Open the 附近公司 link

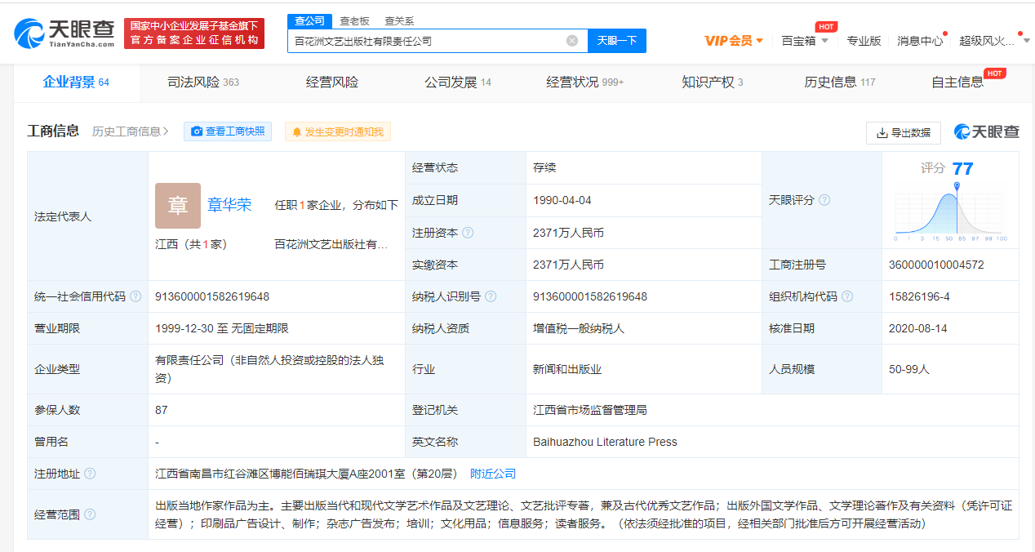(493, 474)
